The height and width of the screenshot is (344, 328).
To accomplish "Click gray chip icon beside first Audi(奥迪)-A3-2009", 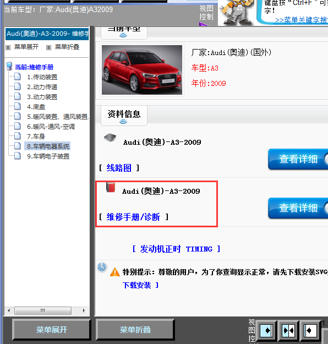I will (110, 138).
